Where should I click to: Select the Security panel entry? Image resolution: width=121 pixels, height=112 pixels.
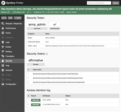pyautogui.click(x=12, y=61)
